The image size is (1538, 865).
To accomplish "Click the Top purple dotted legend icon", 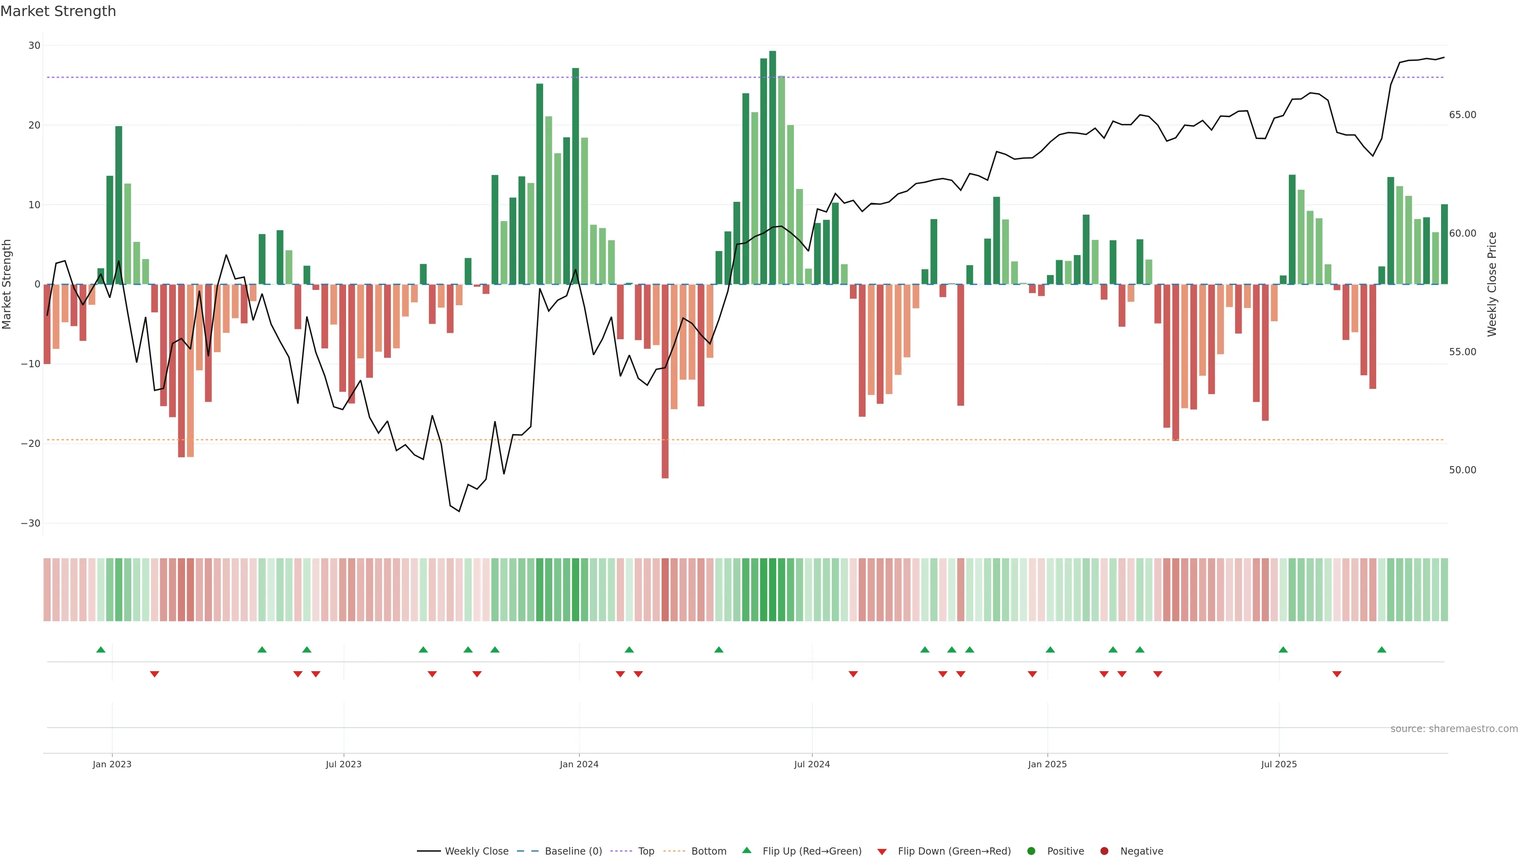I will (621, 851).
